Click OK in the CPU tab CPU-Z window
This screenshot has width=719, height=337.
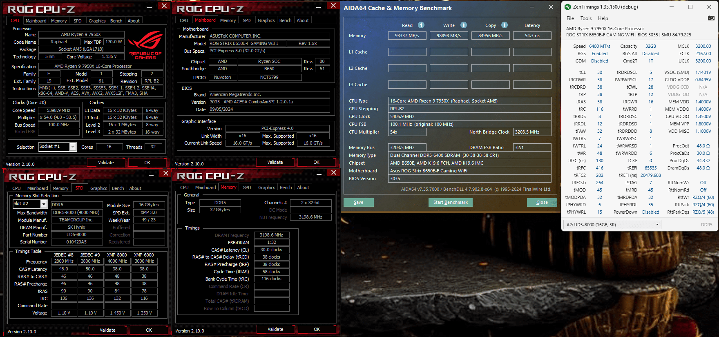tap(147, 163)
